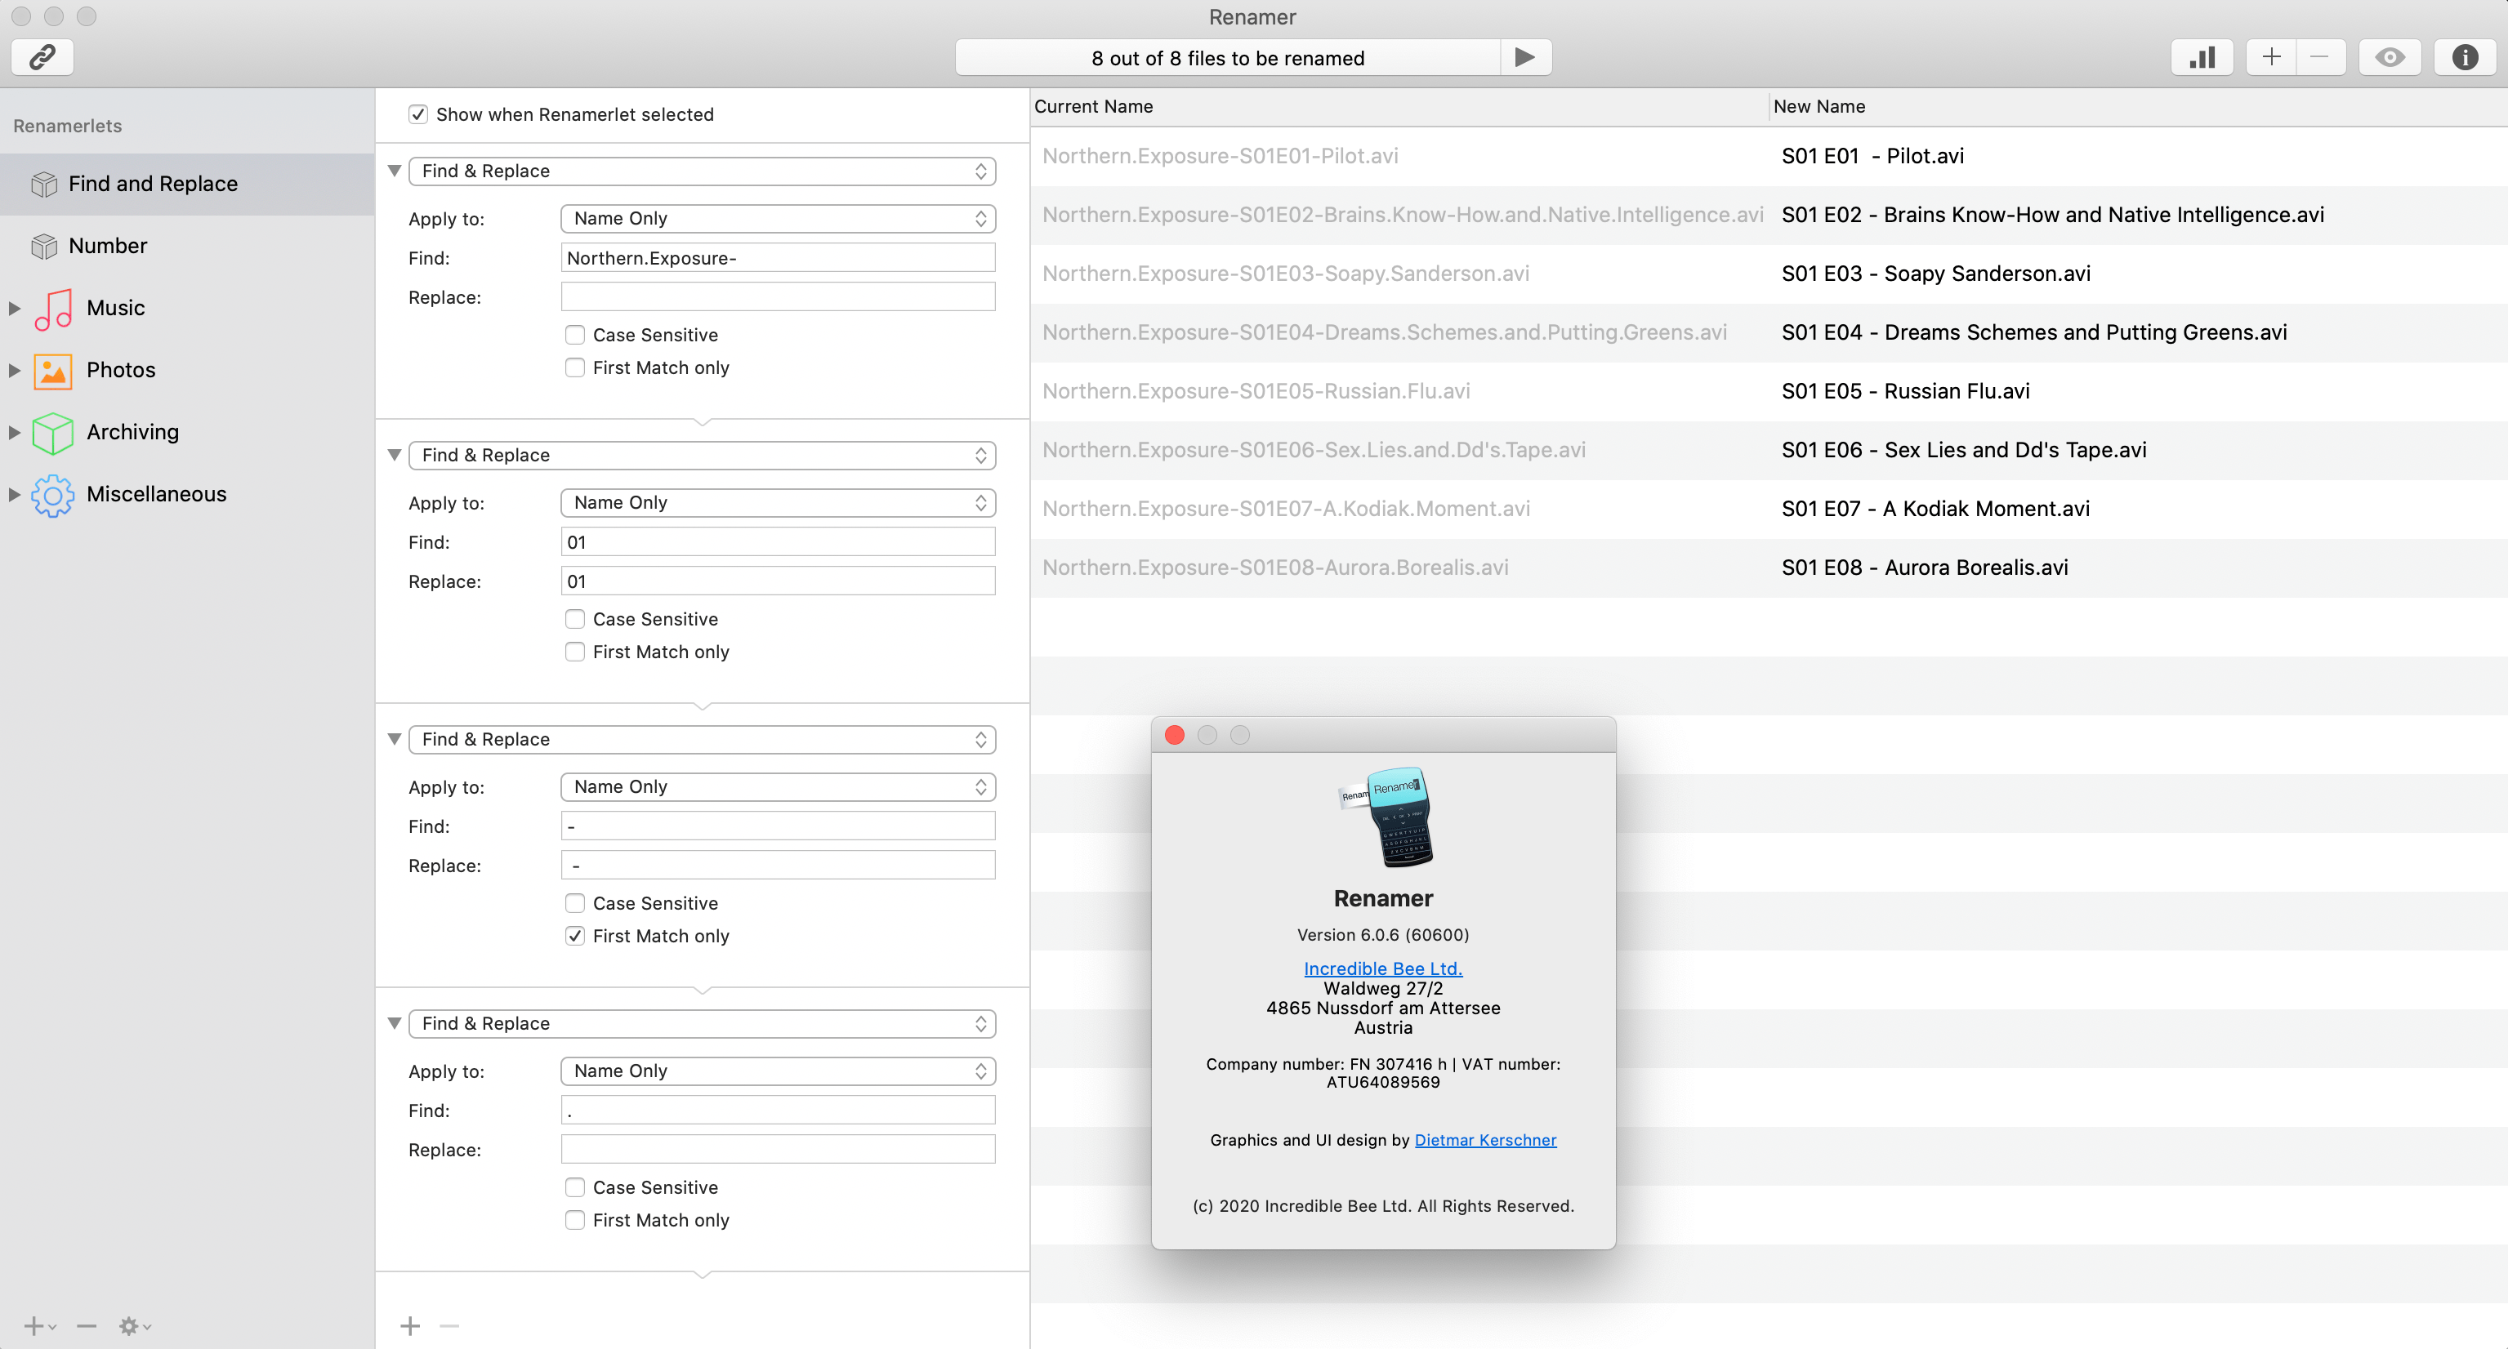Click the Find field containing Northern.Exposure-
The width and height of the screenshot is (2508, 1349).
pos(778,258)
